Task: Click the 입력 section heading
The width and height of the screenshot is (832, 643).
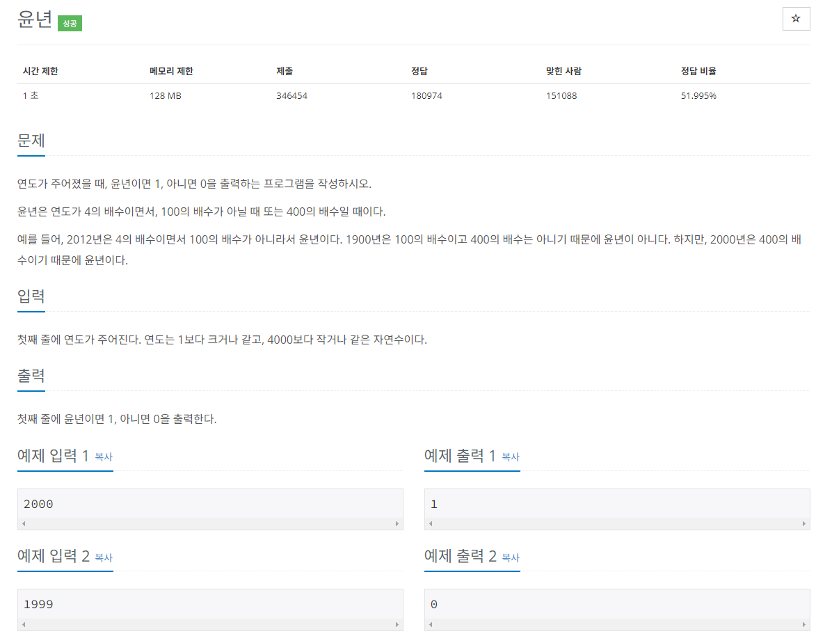Action: (31, 296)
